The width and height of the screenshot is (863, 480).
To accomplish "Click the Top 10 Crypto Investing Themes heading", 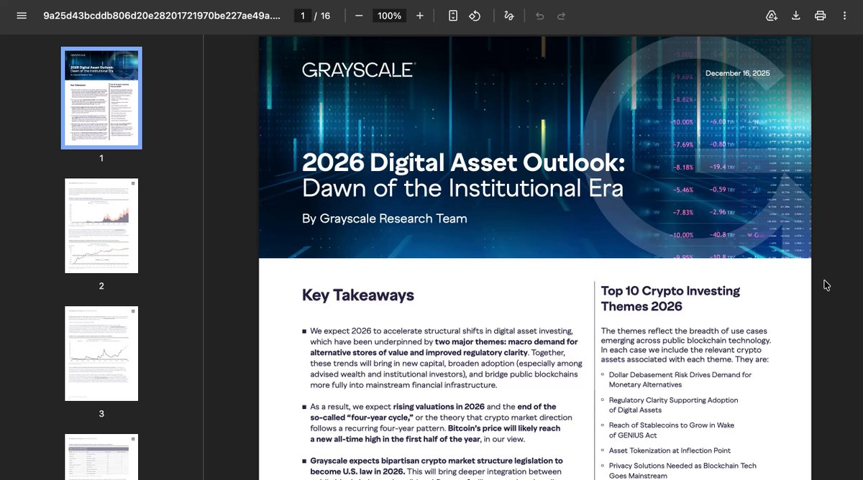I will tap(670, 298).
